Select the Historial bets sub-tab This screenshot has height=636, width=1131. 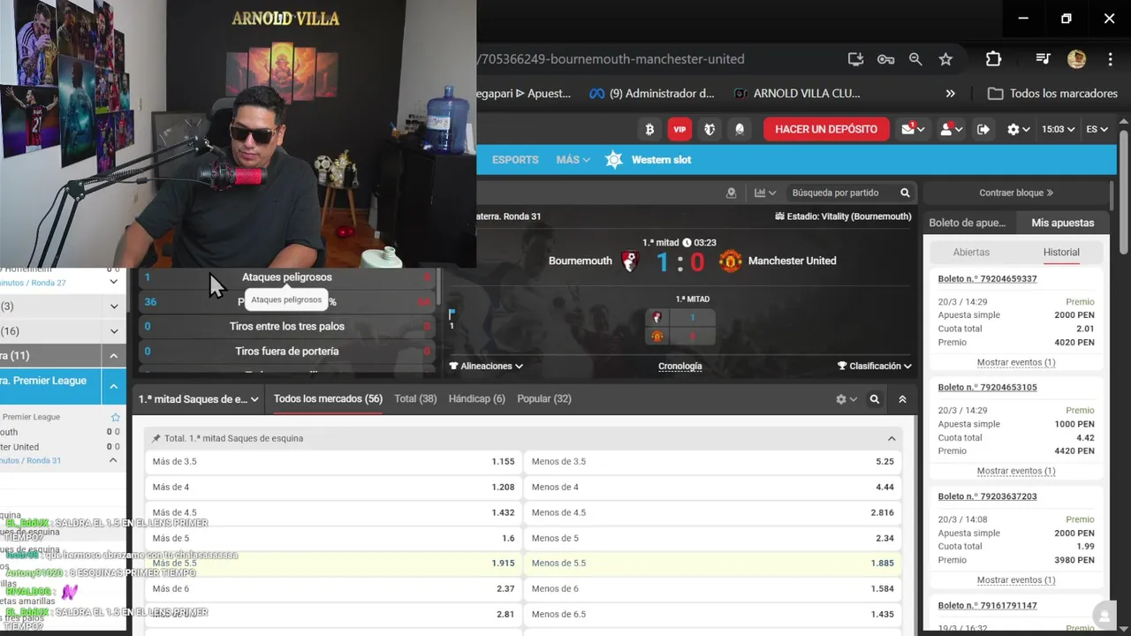(x=1061, y=252)
